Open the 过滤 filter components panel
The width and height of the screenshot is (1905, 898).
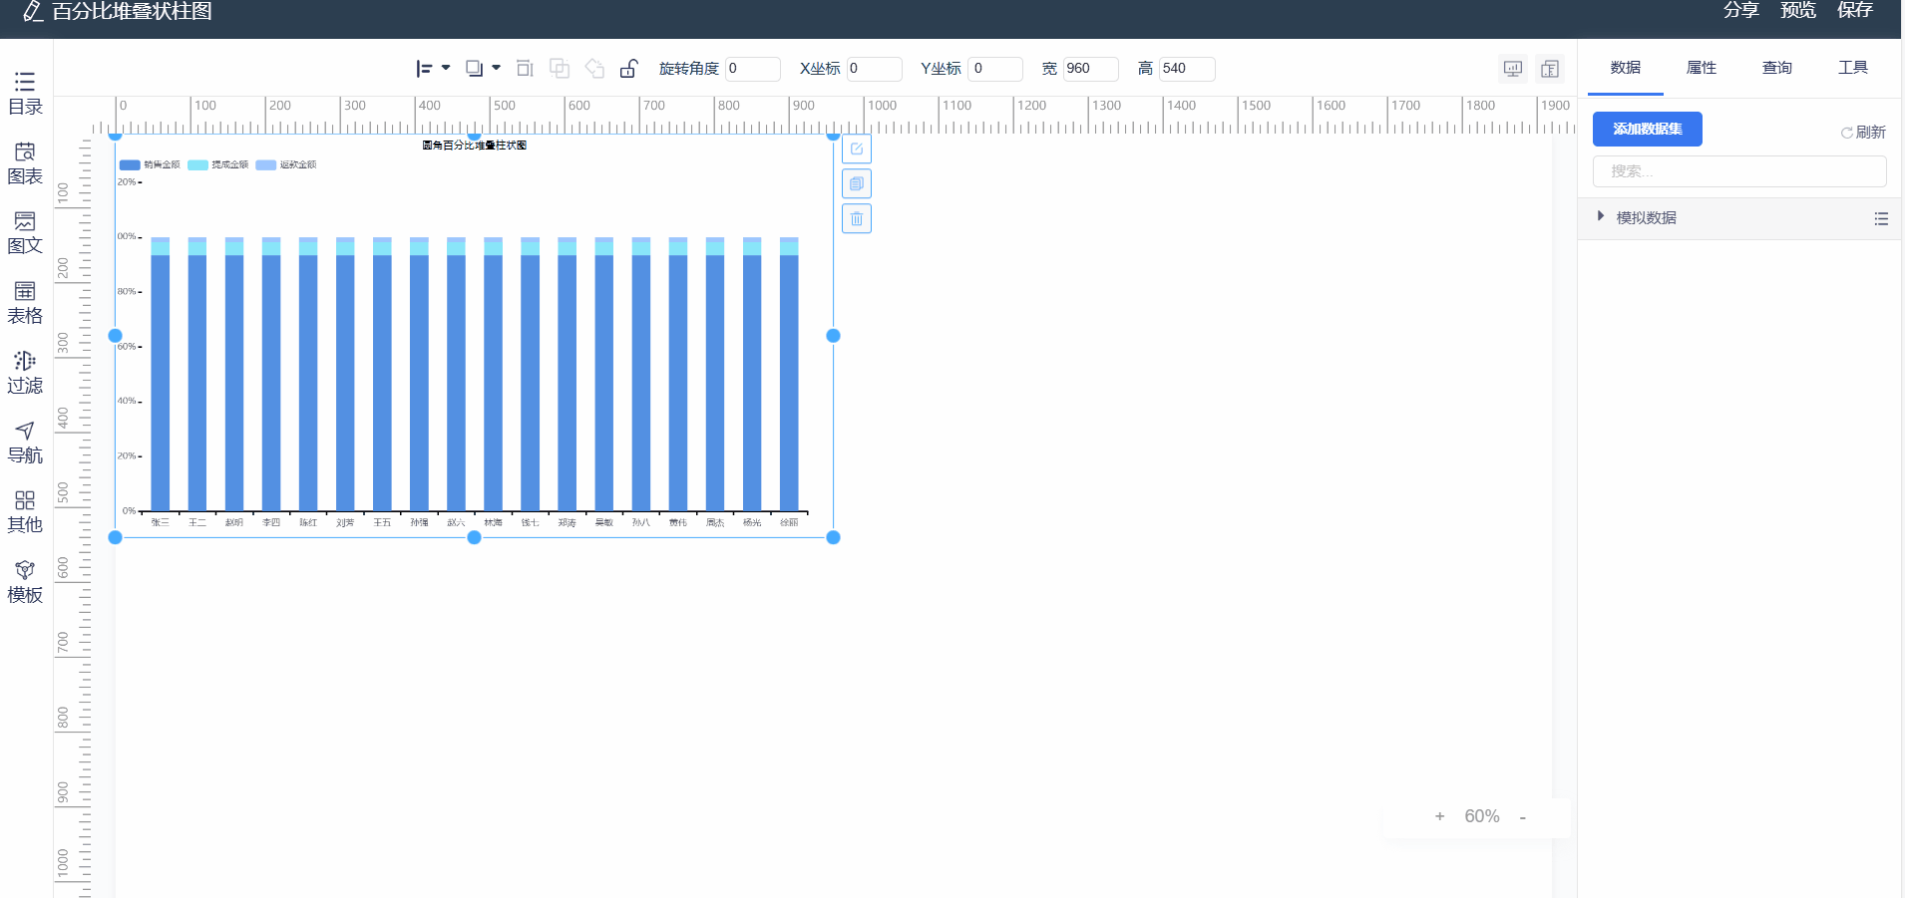25,373
